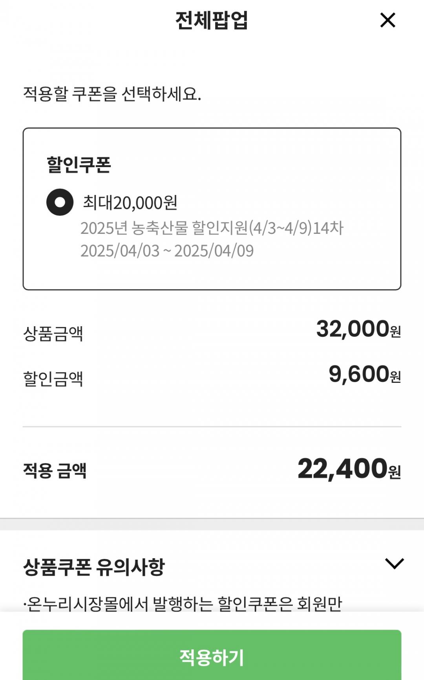Tap the 전체팝업 title text
The height and width of the screenshot is (680, 424).
[212, 20]
